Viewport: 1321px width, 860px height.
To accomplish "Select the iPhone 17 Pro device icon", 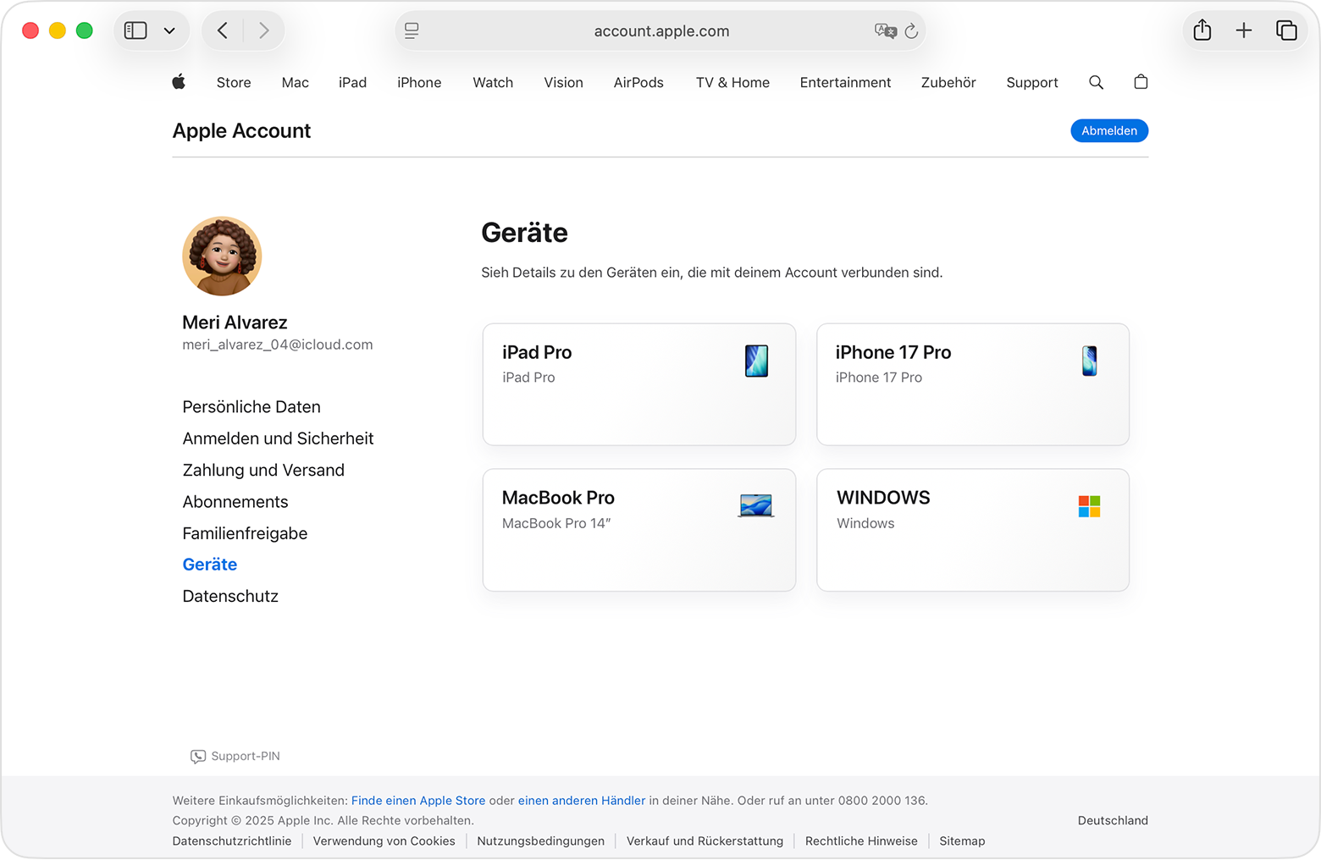I will click(1089, 361).
